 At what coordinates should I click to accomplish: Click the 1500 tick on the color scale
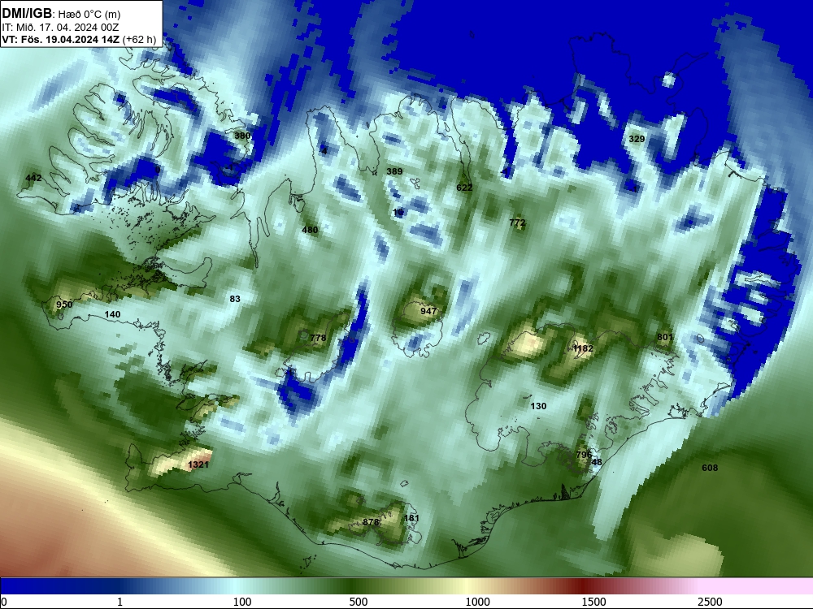593,602
